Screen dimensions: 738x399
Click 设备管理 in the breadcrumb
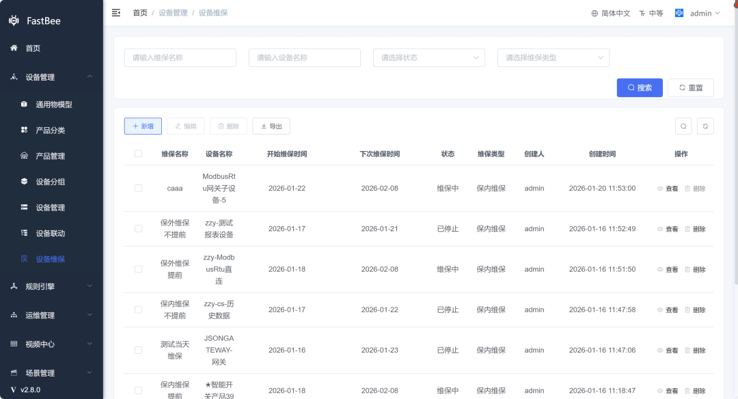pyautogui.click(x=173, y=13)
